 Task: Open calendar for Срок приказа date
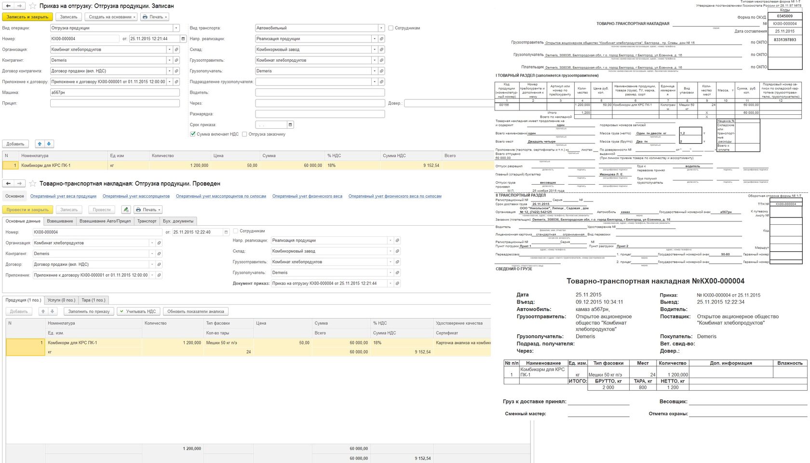coord(290,124)
